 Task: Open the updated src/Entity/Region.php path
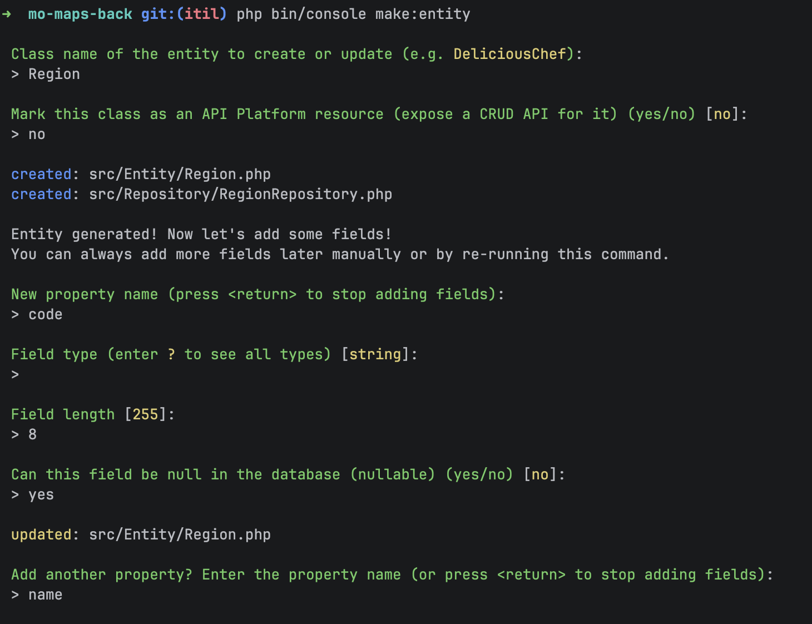point(180,534)
